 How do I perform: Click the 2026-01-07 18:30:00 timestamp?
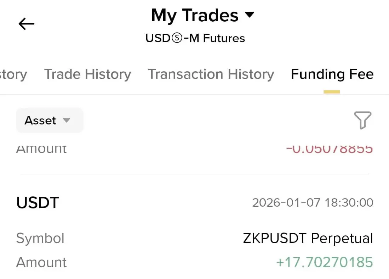(313, 203)
